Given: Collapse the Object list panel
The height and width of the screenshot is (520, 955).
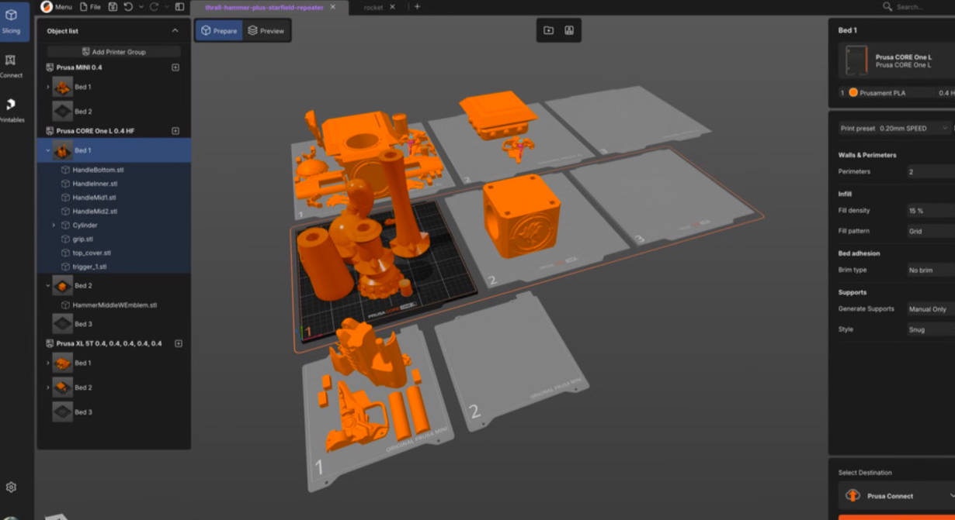Looking at the screenshot, I should pos(175,31).
